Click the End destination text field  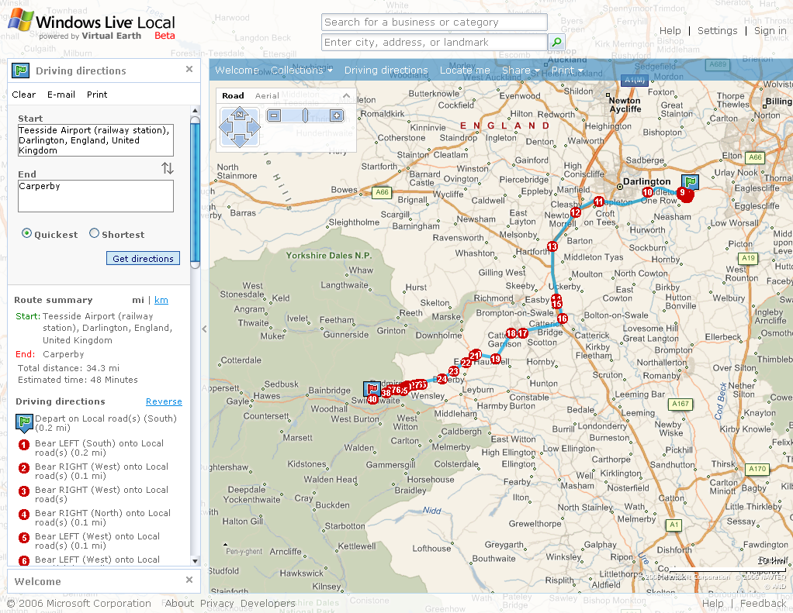click(95, 196)
